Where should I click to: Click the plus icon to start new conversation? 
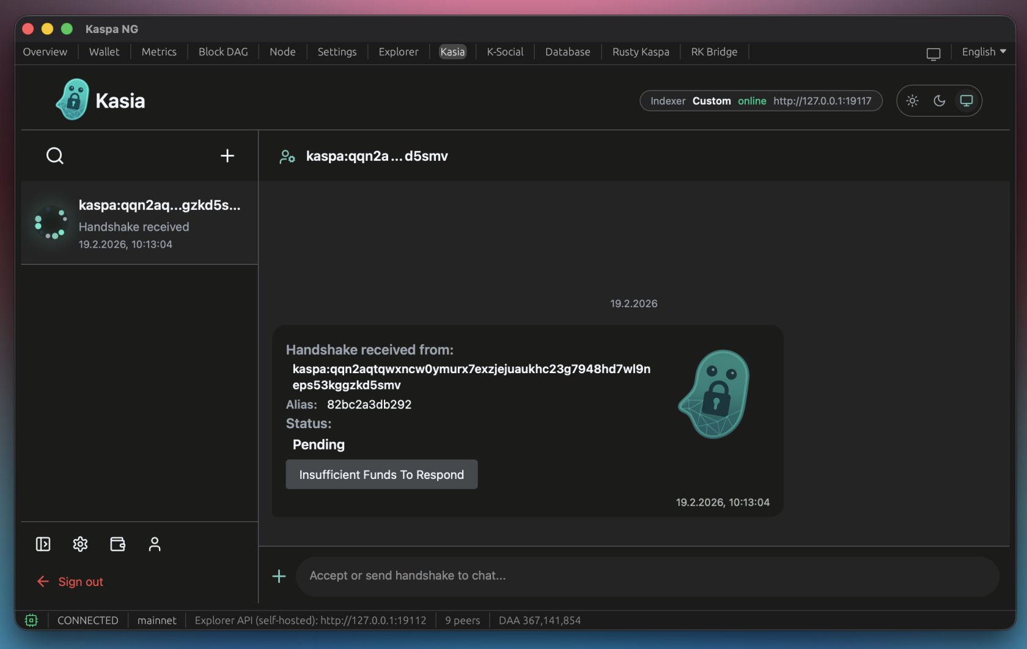[x=227, y=156]
